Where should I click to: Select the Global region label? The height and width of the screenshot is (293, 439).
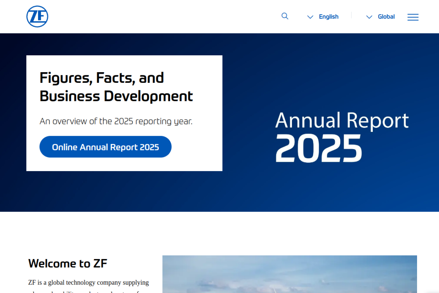click(386, 16)
